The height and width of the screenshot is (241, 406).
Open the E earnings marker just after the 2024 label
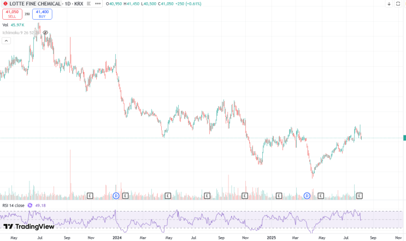125,196
